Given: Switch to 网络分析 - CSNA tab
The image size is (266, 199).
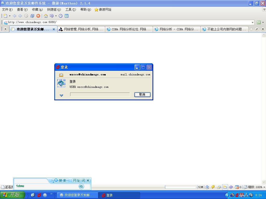Looking at the screenshot, I should 177,29.
